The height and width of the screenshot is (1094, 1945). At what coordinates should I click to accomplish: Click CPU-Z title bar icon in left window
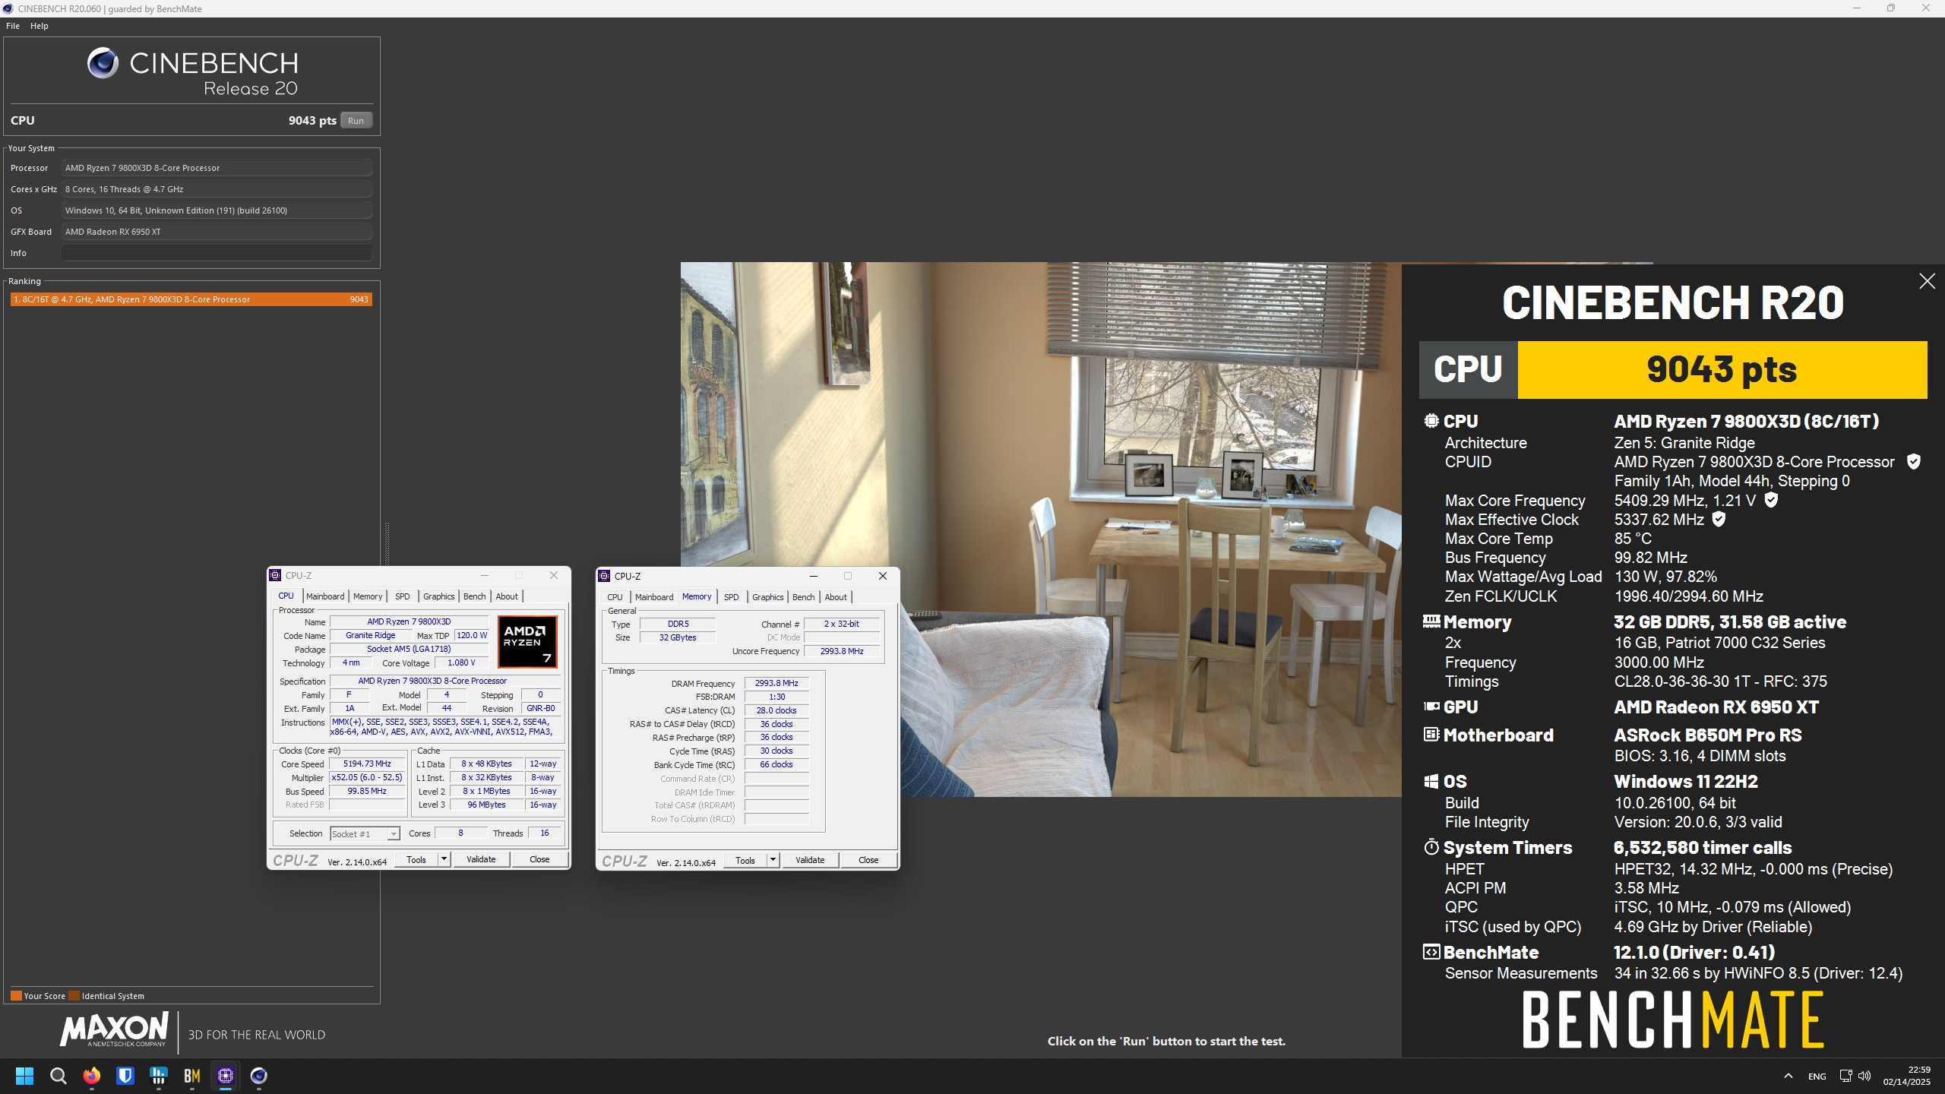(x=276, y=576)
